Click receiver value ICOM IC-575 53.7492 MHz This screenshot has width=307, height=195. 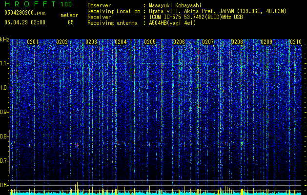pyautogui.click(x=196, y=17)
